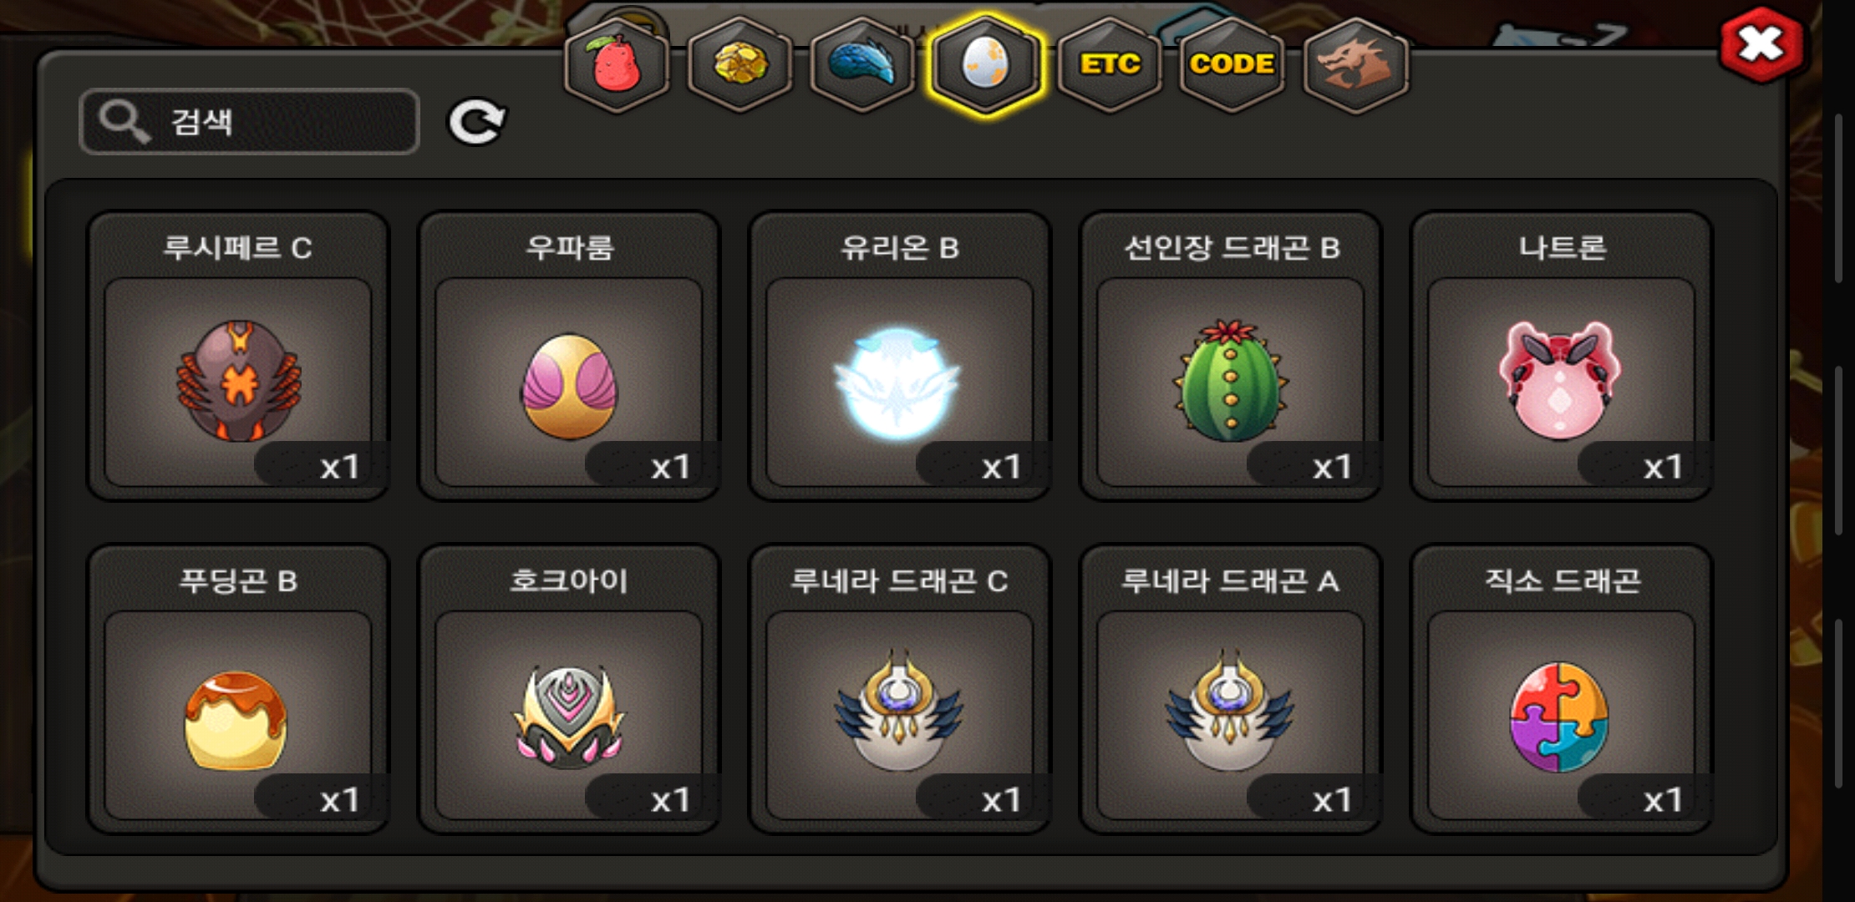The width and height of the screenshot is (1855, 902).
Task: Select the 선인장 드래곤 B cactus egg
Action: (x=1231, y=356)
